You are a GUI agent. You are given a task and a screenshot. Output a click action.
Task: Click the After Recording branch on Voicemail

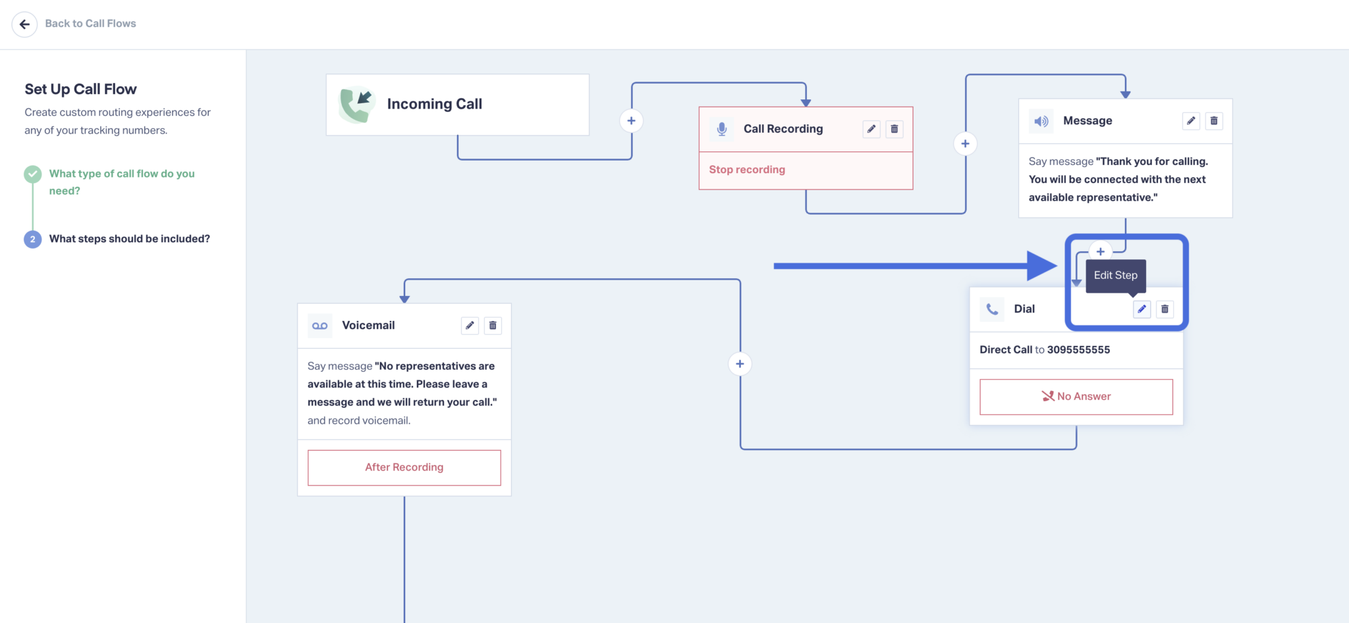click(404, 467)
